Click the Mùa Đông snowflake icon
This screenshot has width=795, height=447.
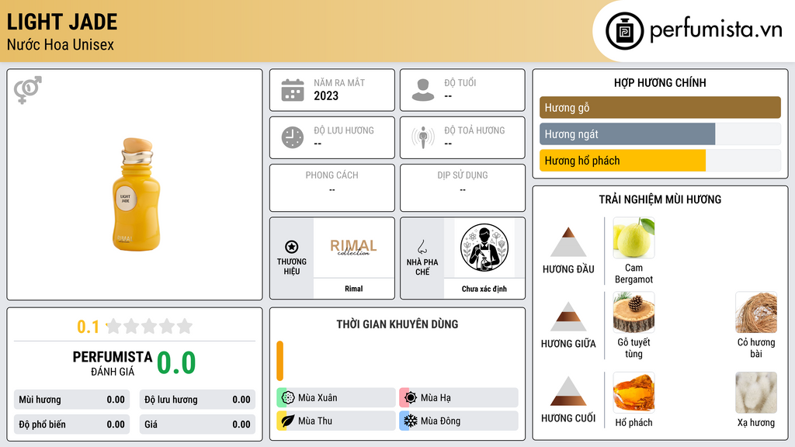(x=411, y=421)
